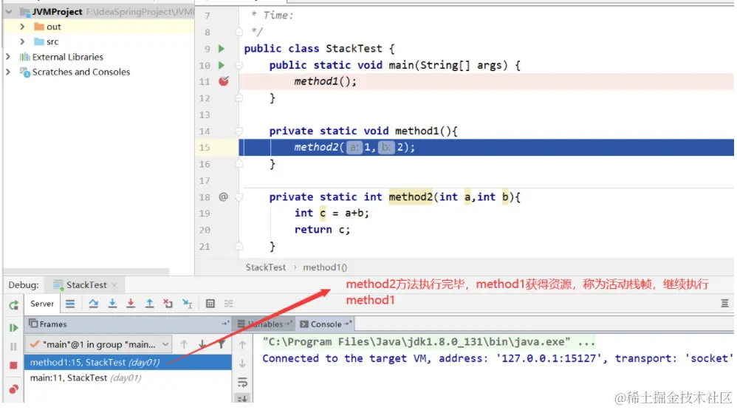Toggle scroll to end in console gutter
Viewport: 737px width, 410px height.
[242, 399]
